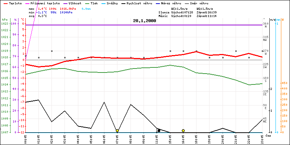The image size is (290, 145).
Task: Click the black moon marker near 11:05
Action: (x=159, y=130)
